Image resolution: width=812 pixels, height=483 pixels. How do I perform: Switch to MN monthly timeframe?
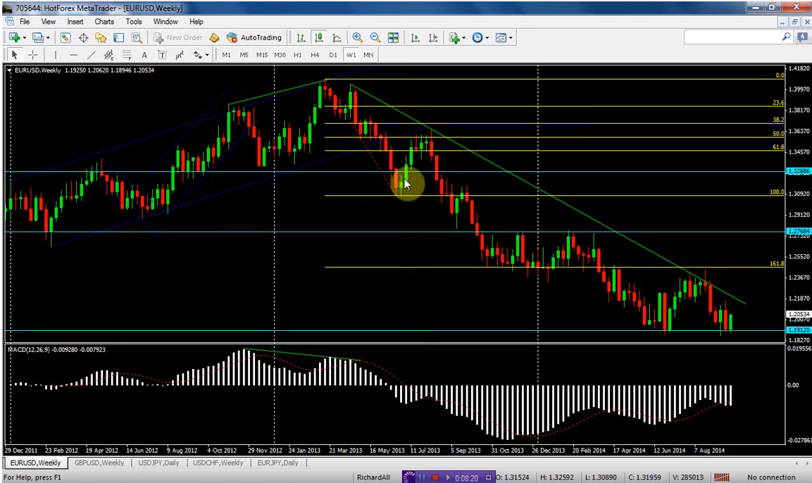[x=368, y=54]
